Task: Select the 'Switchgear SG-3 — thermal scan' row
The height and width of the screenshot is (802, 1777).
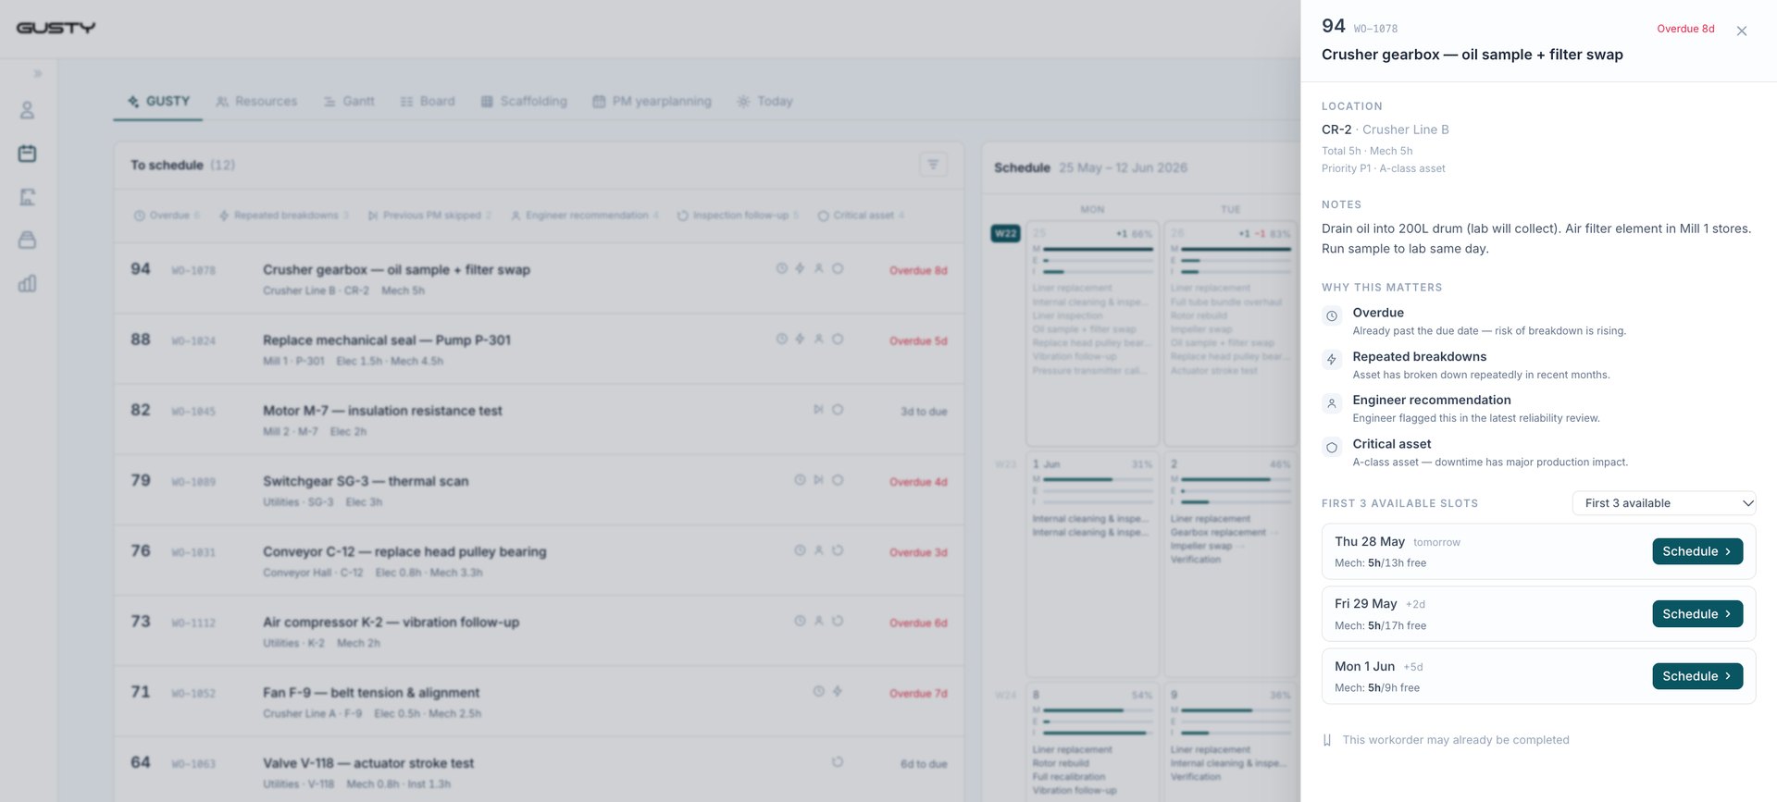Action: [x=539, y=490]
